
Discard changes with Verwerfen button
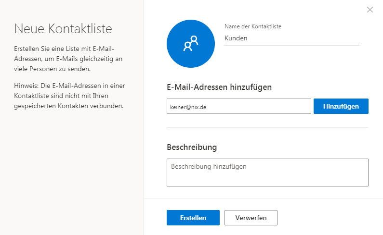click(251, 218)
